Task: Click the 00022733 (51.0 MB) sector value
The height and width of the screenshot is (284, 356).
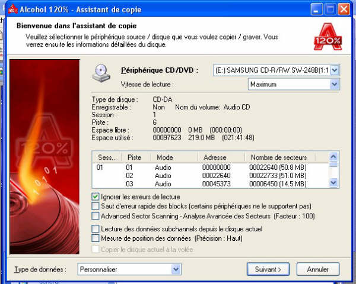Action: click(278, 176)
